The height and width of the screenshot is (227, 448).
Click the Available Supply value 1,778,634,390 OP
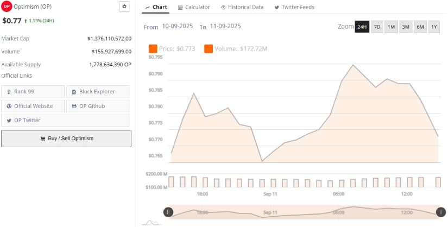[110, 65]
